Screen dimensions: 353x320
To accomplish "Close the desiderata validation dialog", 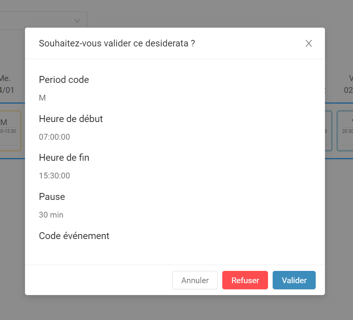I will tap(309, 43).
